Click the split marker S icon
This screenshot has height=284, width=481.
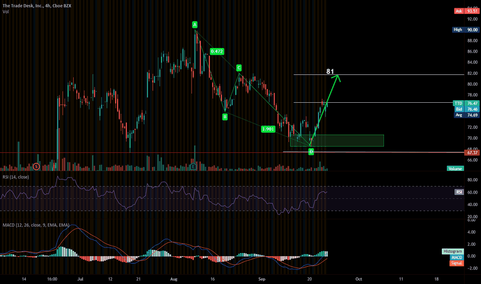[x=36, y=166]
